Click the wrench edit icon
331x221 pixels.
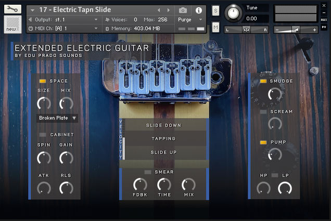click(x=12, y=8)
